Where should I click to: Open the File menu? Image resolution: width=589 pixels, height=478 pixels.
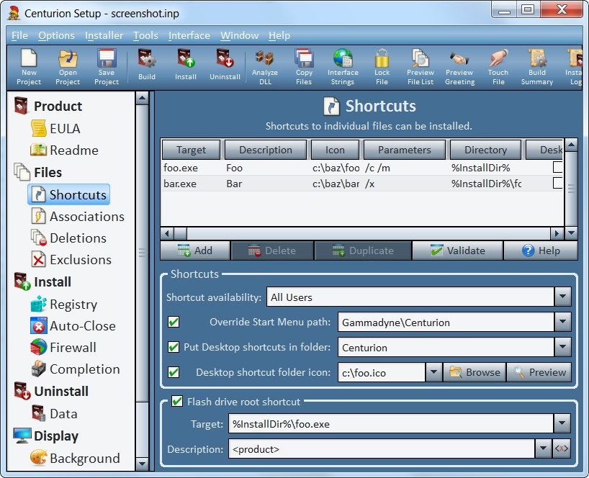click(x=19, y=35)
